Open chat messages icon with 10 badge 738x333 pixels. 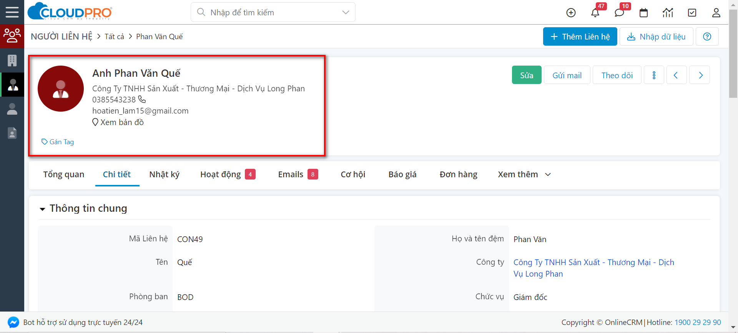[x=619, y=13]
